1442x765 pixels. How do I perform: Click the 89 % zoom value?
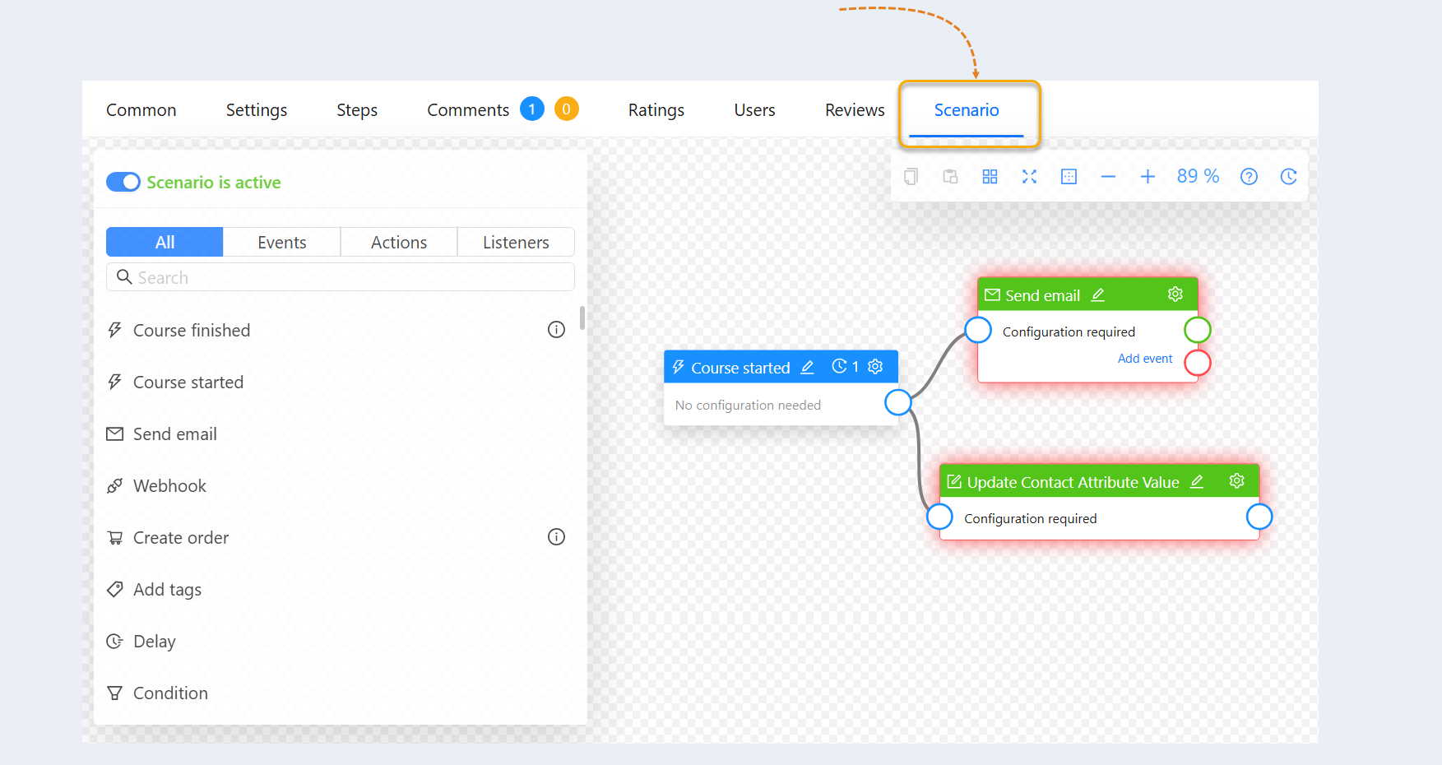1198,176
